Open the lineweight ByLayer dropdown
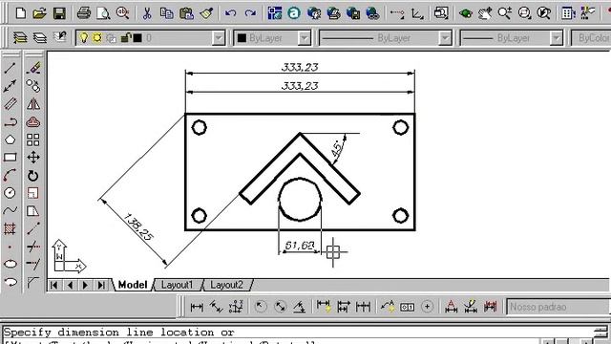Image resolution: width=611 pixels, height=344 pixels. [x=556, y=38]
